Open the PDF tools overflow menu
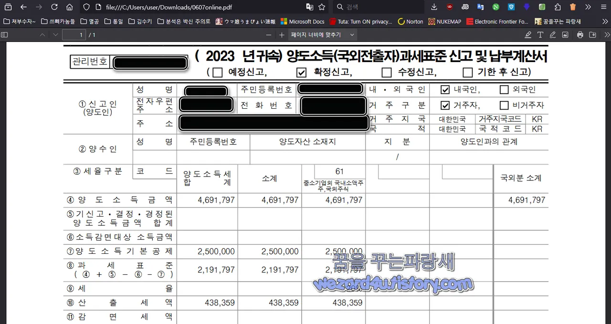 (x=608, y=35)
